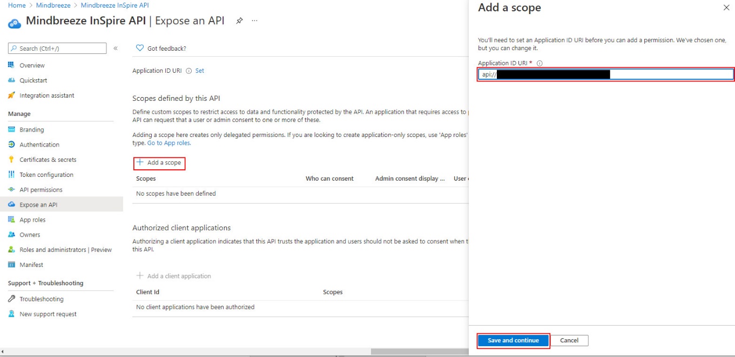Image resolution: width=735 pixels, height=357 pixels.
Task: Click 'No scopes have been defined' text
Action: pos(176,194)
